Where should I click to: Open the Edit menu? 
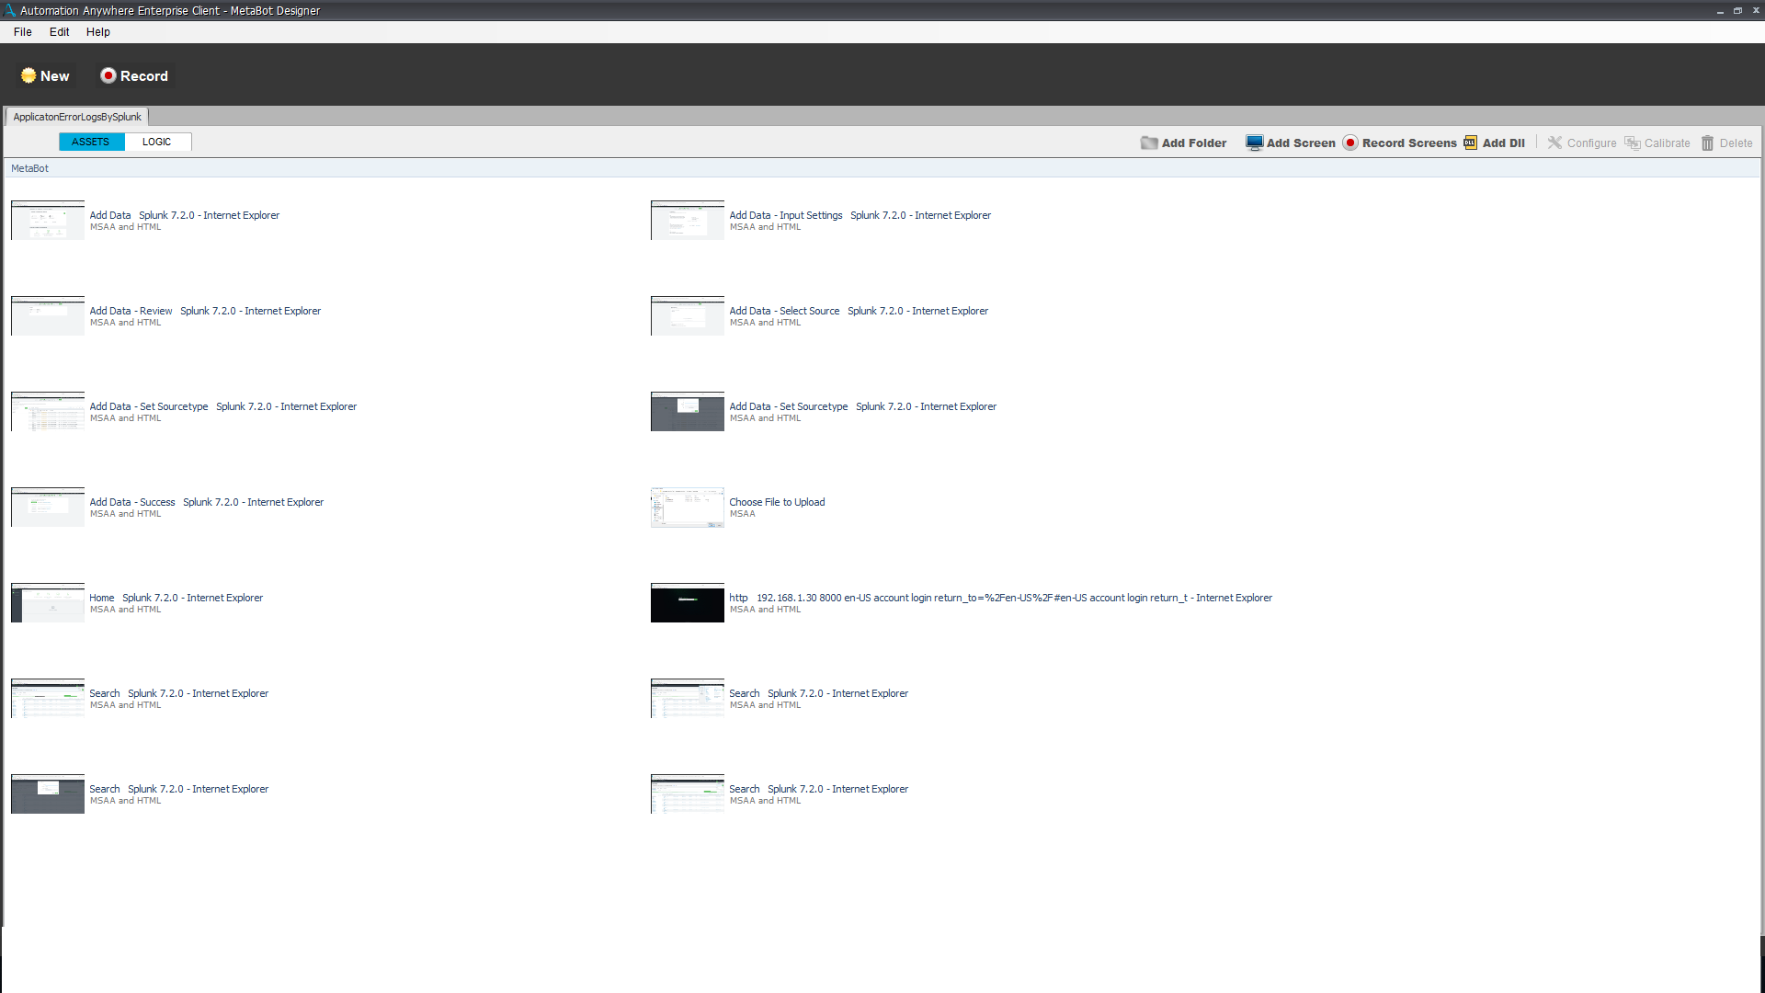click(x=59, y=31)
